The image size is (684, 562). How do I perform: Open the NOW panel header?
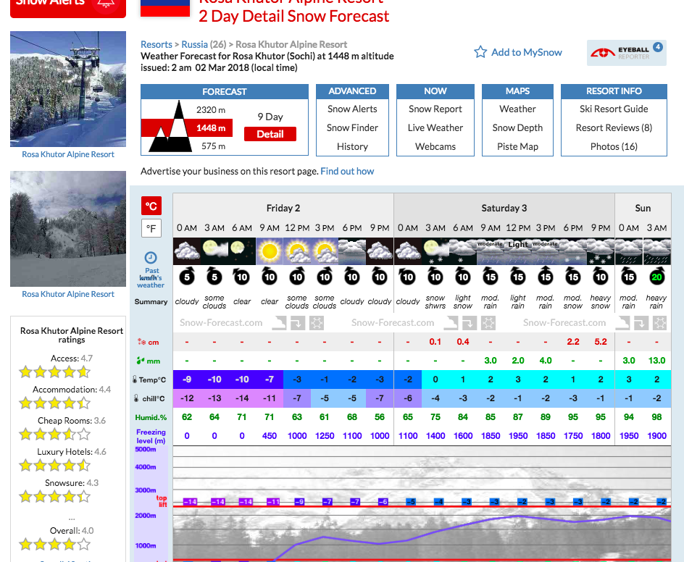point(435,91)
